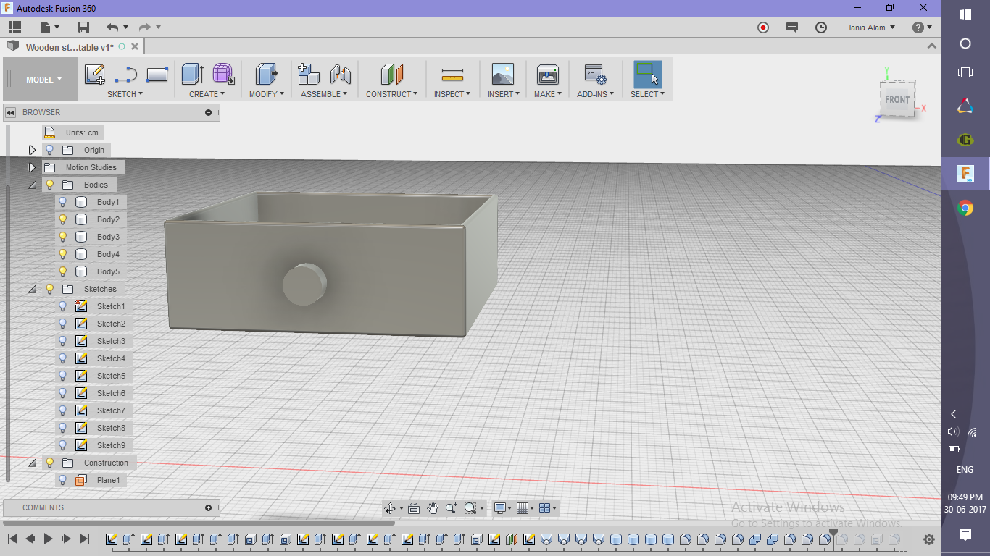
Task: Click the Create Sketch icon
Action: tap(94, 75)
